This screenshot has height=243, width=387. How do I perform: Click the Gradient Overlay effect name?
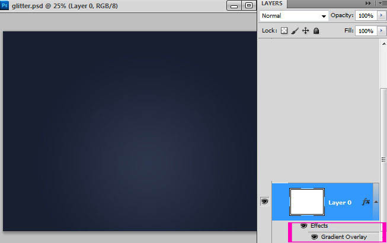pos(344,237)
